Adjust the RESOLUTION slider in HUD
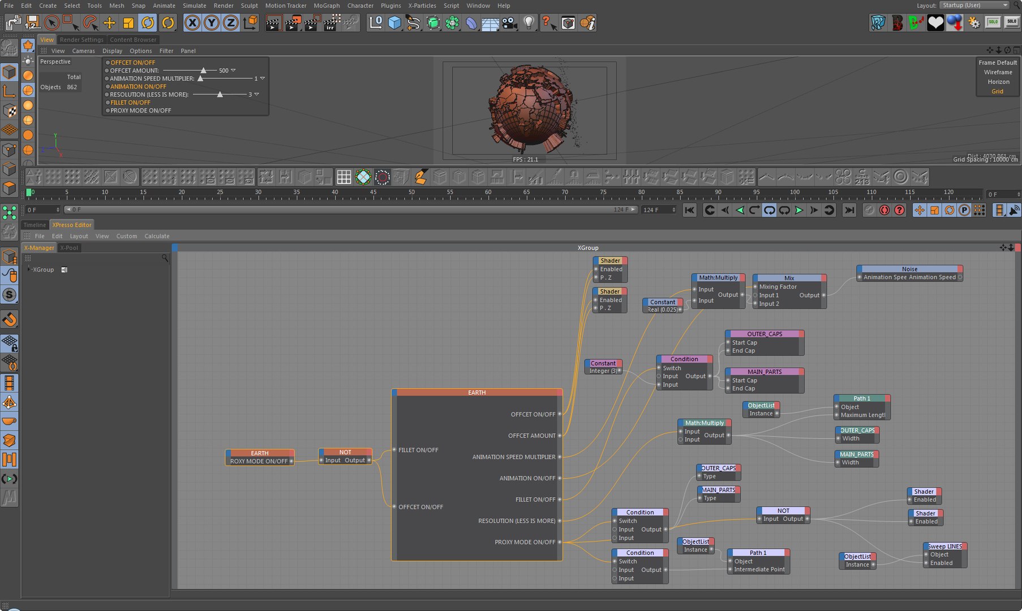 (x=220, y=94)
